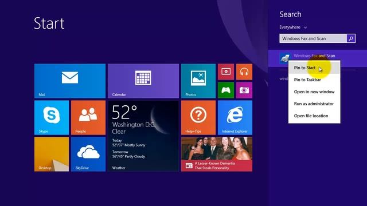Open the SkyDrive tile
367x206 pixels.
click(x=88, y=154)
